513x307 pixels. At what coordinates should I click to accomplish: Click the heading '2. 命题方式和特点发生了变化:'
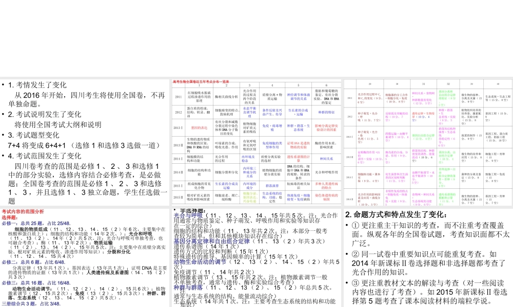[396, 214]
